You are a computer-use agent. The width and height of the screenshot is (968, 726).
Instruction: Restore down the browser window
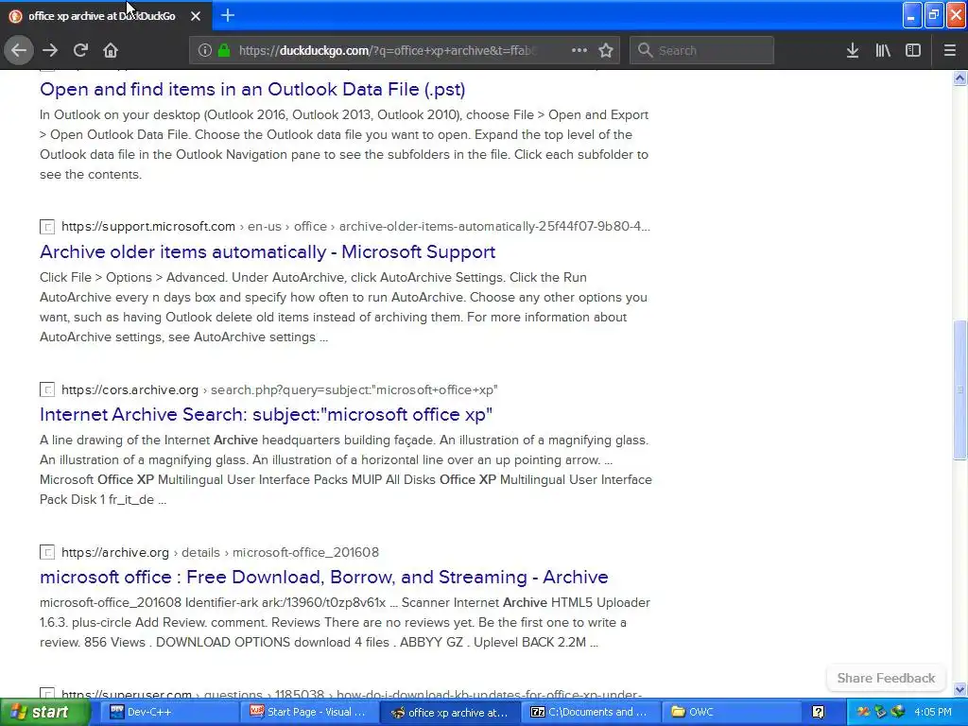934,15
